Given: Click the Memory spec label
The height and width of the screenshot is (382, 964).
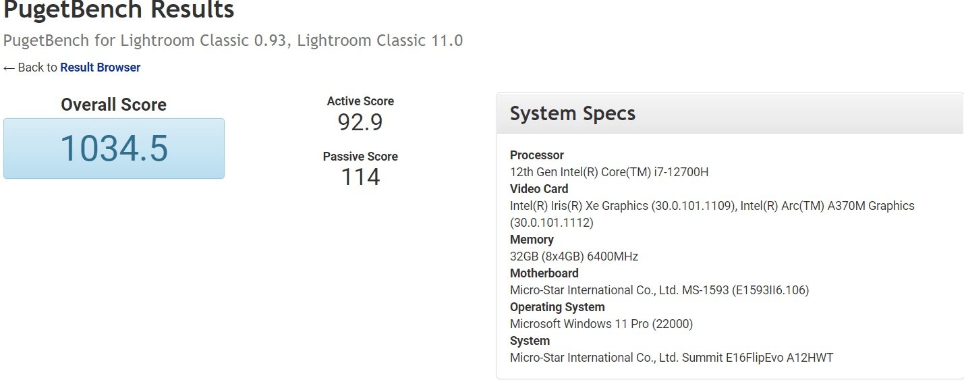Looking at the screenshot, I should pyautogui.click(x=532, y=240).
